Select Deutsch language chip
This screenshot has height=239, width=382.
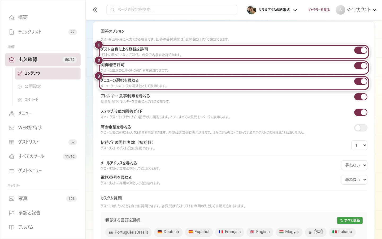point(168,232)
